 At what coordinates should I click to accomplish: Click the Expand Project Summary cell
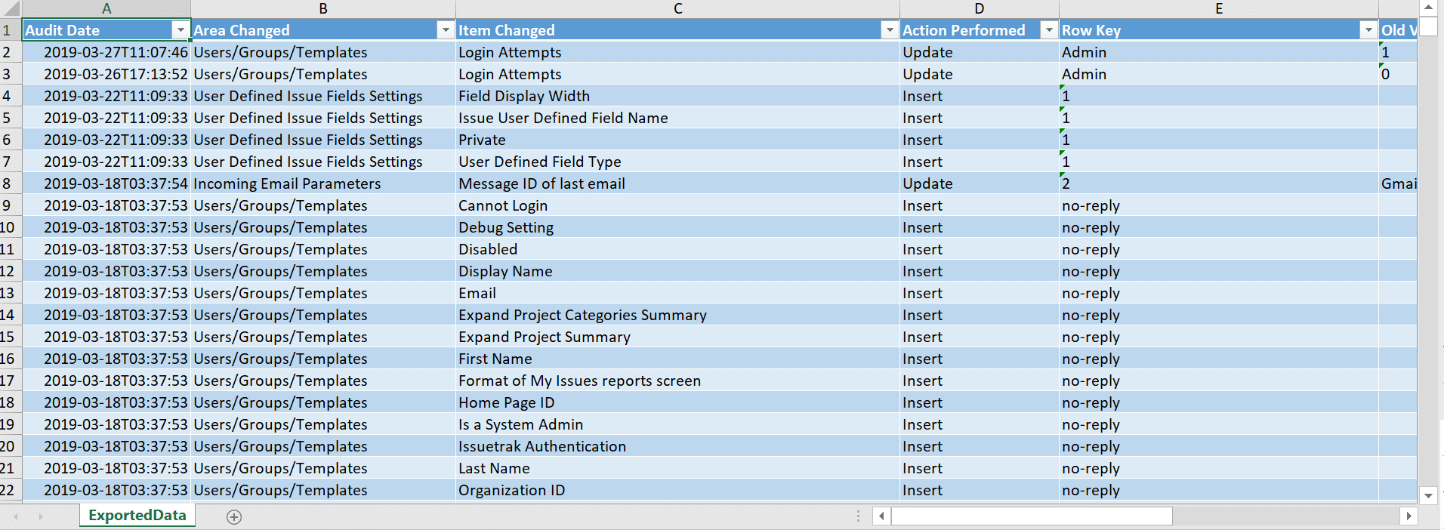point(678,337)
